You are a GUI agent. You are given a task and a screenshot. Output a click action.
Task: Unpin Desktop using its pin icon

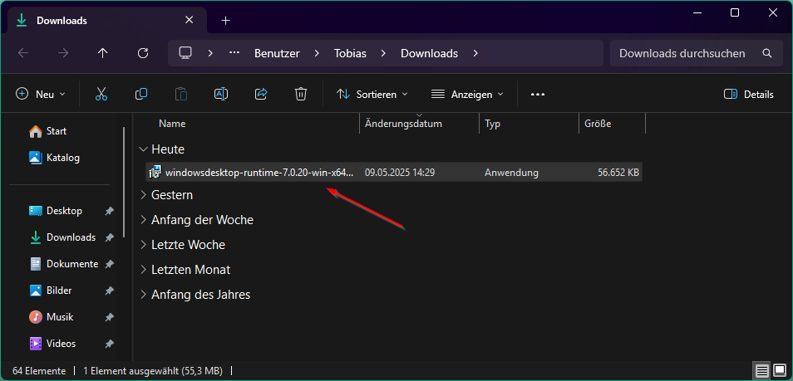(x=109, y=211)
